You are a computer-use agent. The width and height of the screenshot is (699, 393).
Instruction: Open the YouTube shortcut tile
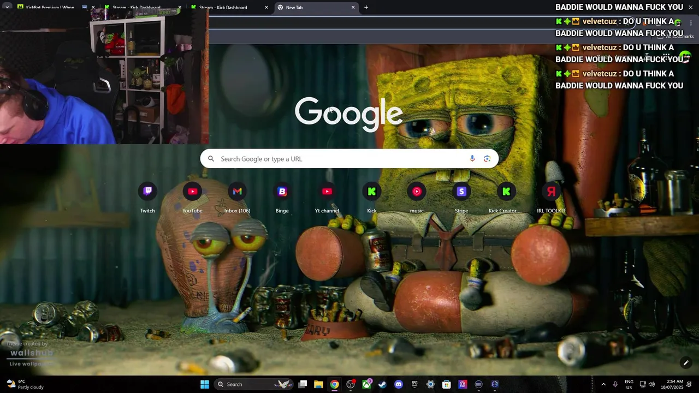click(192, 198)
